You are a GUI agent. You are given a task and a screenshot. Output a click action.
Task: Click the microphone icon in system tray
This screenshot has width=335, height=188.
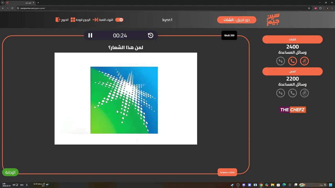point(27,185)
